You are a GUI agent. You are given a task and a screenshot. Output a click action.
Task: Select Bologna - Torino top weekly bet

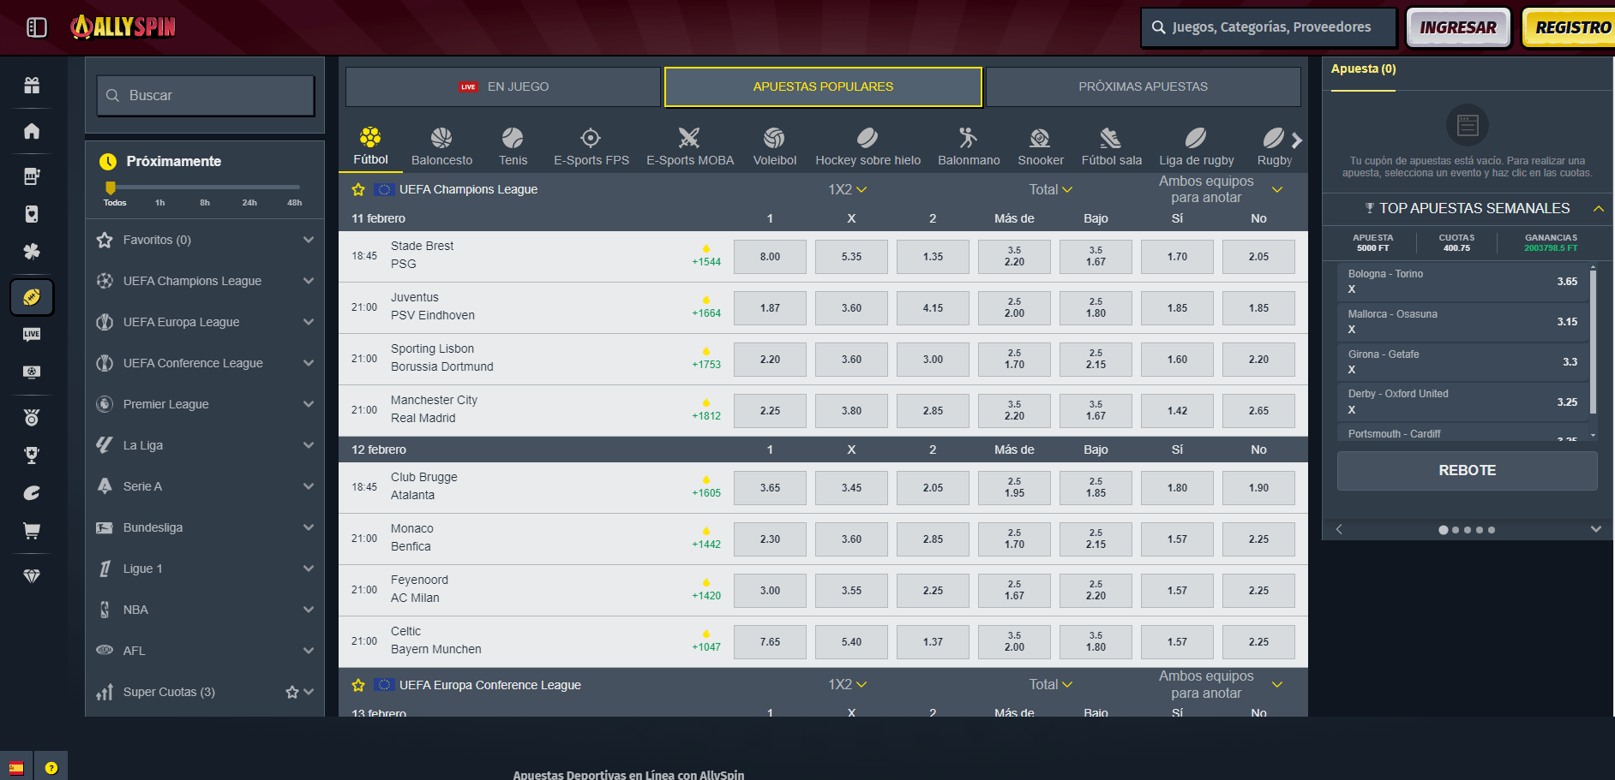coord(1462,282)
